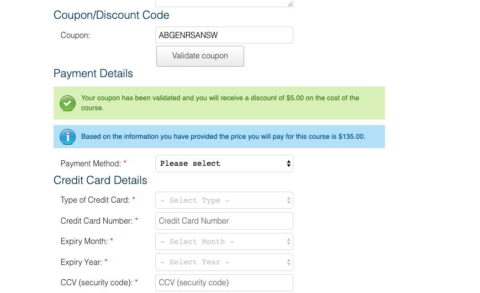The width and height of the screenshot is (480, 293).
Task: Click the Validate coupon button
Action: tap(200, 56)
